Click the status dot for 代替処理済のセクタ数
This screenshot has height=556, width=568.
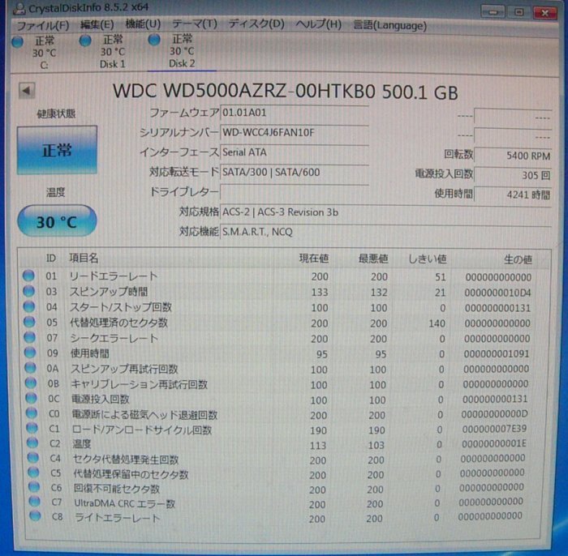click(x=29, y=322)
